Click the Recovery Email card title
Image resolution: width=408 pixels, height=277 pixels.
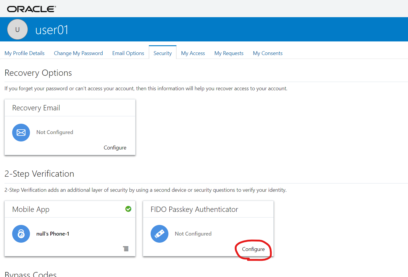(36, 108)
